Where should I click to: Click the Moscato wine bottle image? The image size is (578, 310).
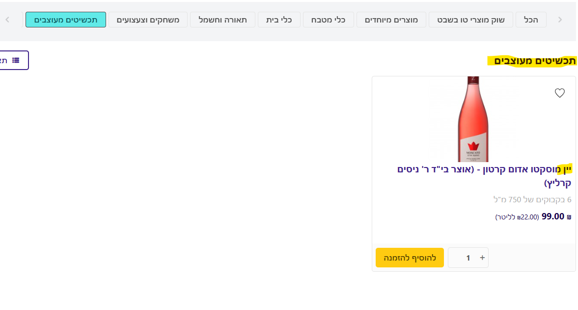pos(473,119)
